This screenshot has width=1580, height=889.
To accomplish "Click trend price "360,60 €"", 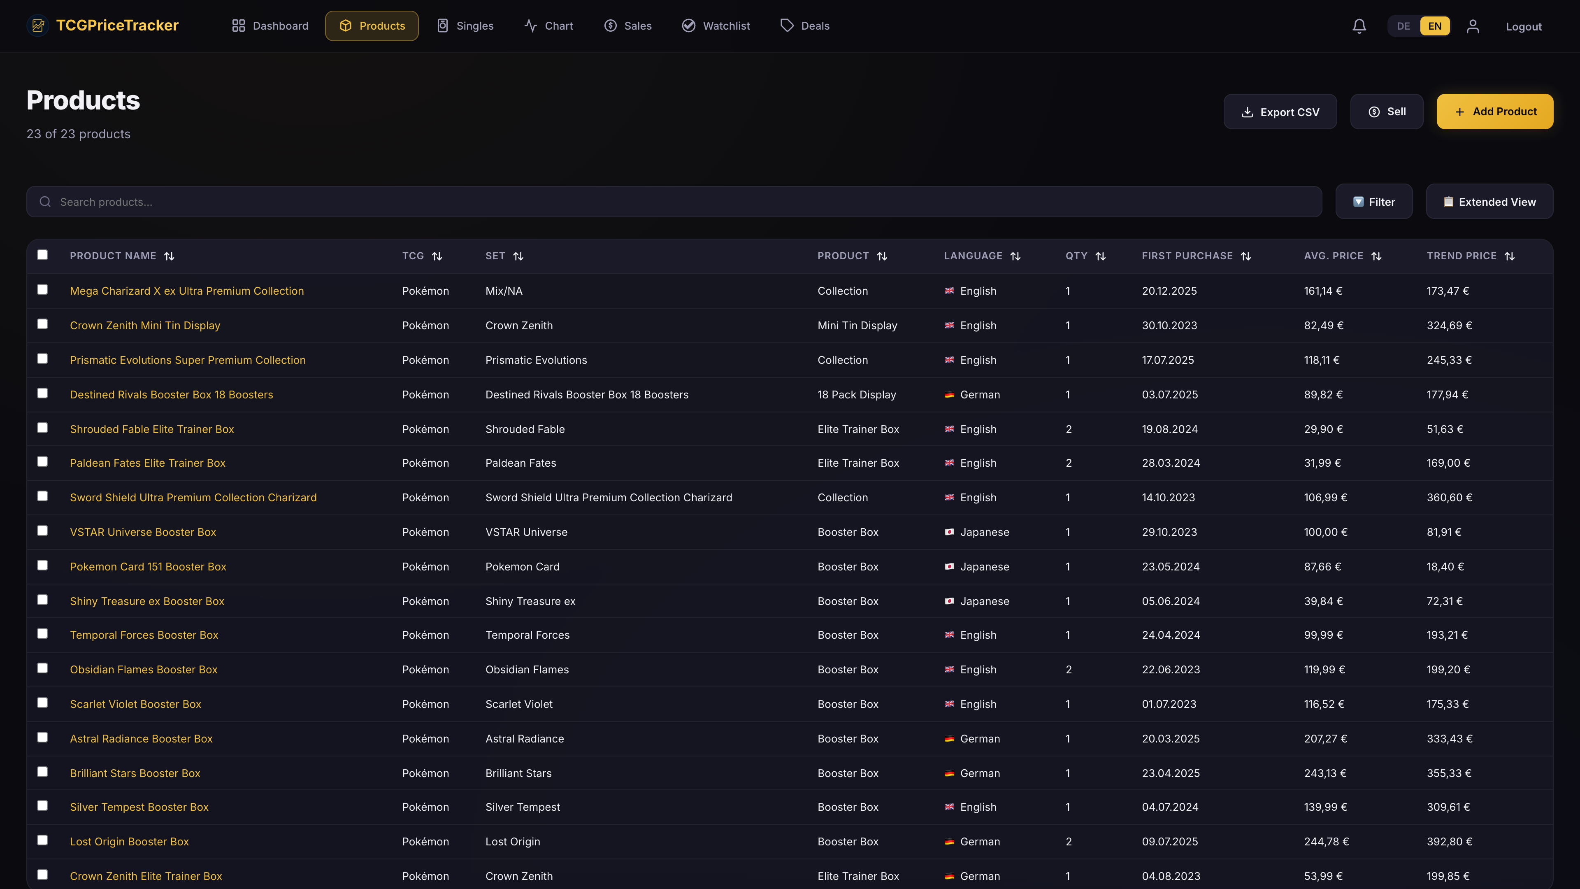I will click(x=1449, y=498).
